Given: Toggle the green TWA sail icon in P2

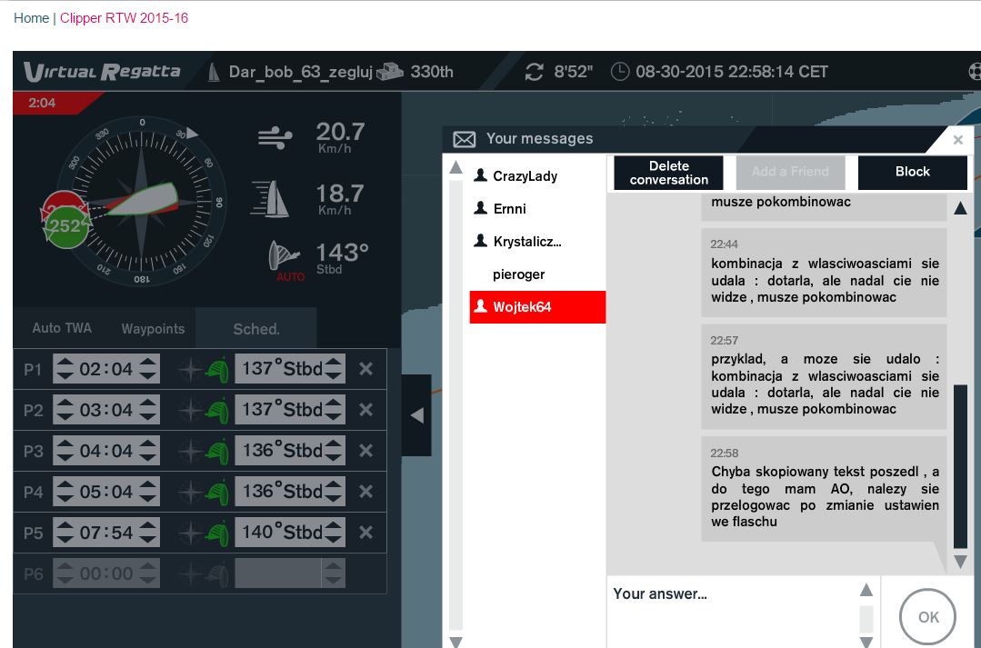Looking at the screenshot, I should pyautogui.click(x=217, y=410).
